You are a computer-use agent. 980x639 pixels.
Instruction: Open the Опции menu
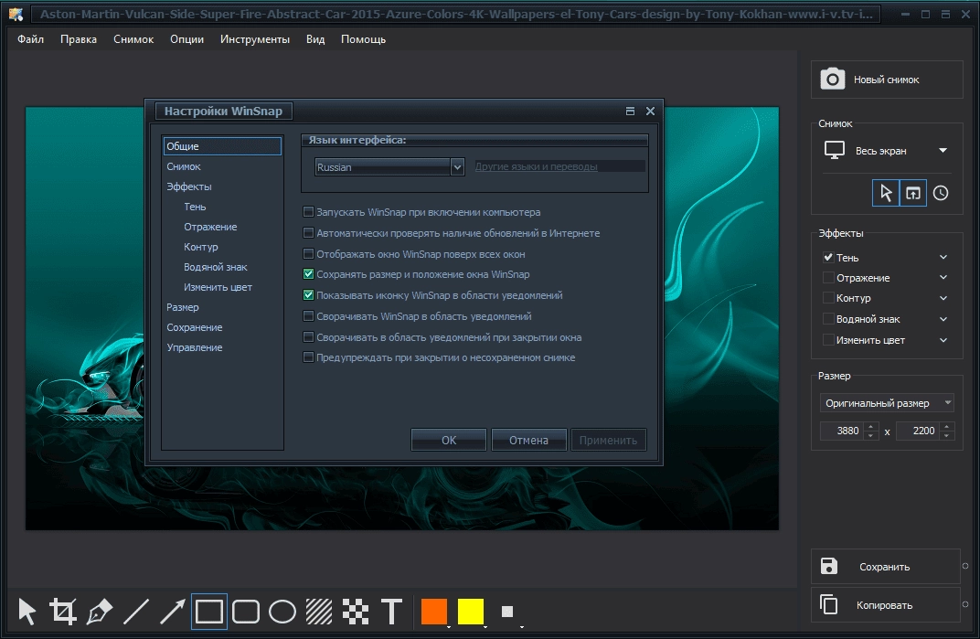pyautogui.click(x=186, y=38)
